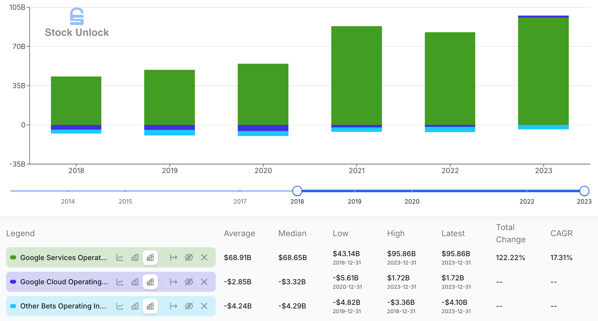Move Other Bets series to right axis
Image resolution: width=598 pixels, height=321 pixels.
pyautogui.click(x=173, y=306)
